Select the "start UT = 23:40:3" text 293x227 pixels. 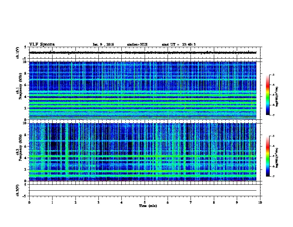tap(179, 45)
